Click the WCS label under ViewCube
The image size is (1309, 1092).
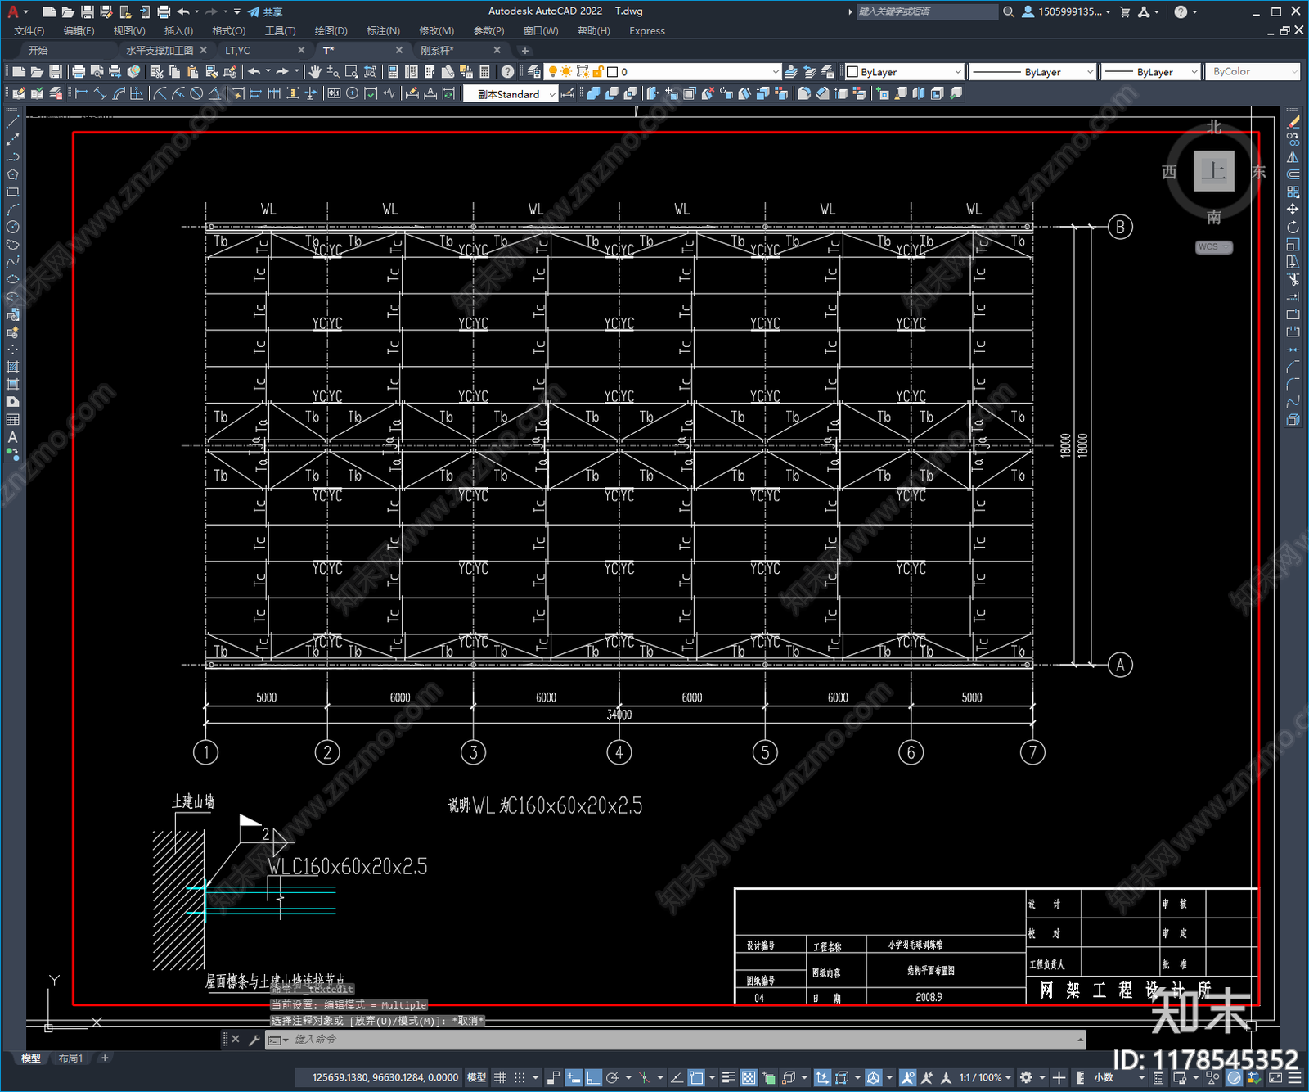[1214, 247]
